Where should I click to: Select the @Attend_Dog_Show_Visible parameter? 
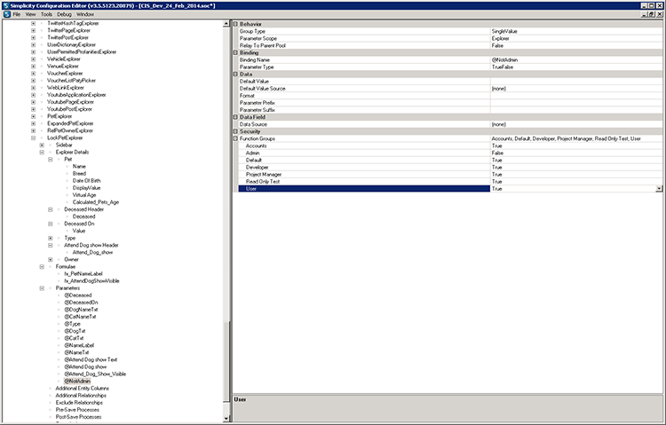coord(95,374)
